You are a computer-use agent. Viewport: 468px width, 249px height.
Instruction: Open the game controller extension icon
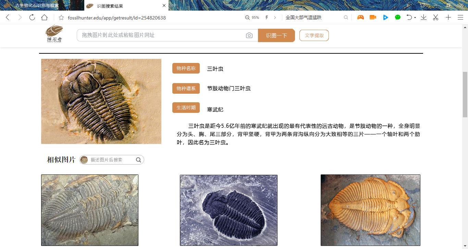point(360,17)
